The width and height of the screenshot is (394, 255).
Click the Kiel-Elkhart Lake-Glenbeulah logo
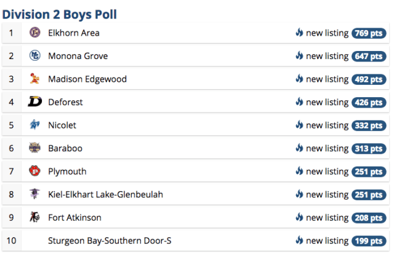pyautogui.click(x=34, y=194)
